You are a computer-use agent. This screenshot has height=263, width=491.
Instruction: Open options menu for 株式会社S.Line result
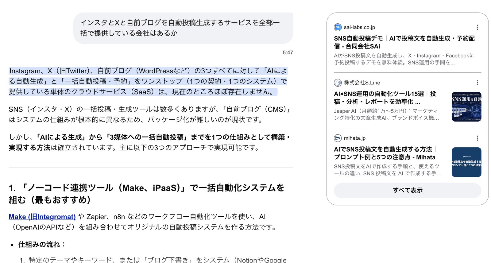click(x=477, y=83)
